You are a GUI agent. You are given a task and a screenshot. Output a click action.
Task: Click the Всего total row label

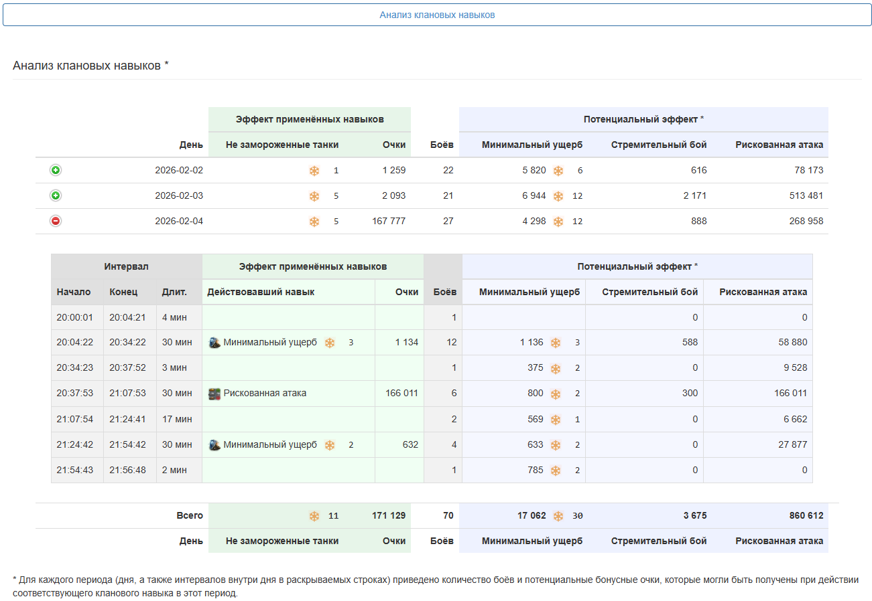(189, 515)
